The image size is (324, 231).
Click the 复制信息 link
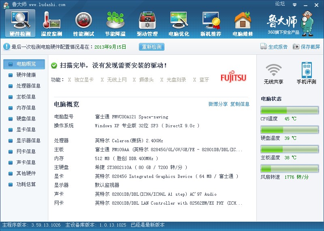(240, 104)
